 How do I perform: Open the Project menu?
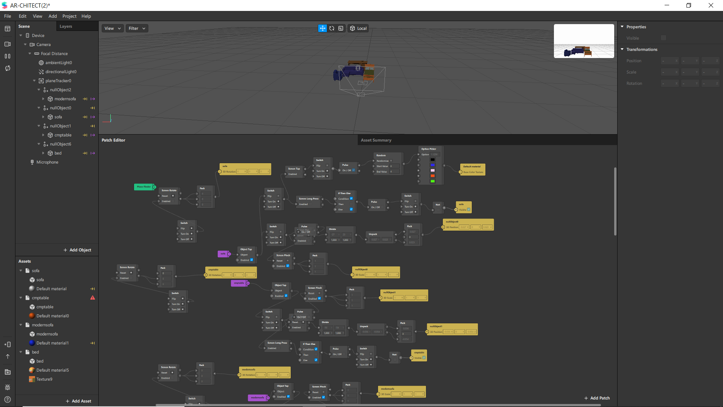coord(69,16)
